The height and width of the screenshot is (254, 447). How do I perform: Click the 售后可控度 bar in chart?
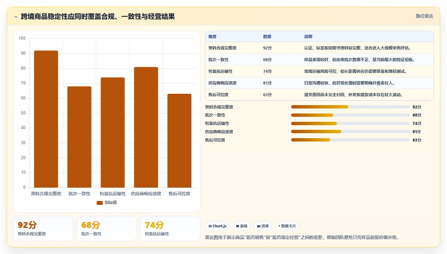tap(179, 141)
